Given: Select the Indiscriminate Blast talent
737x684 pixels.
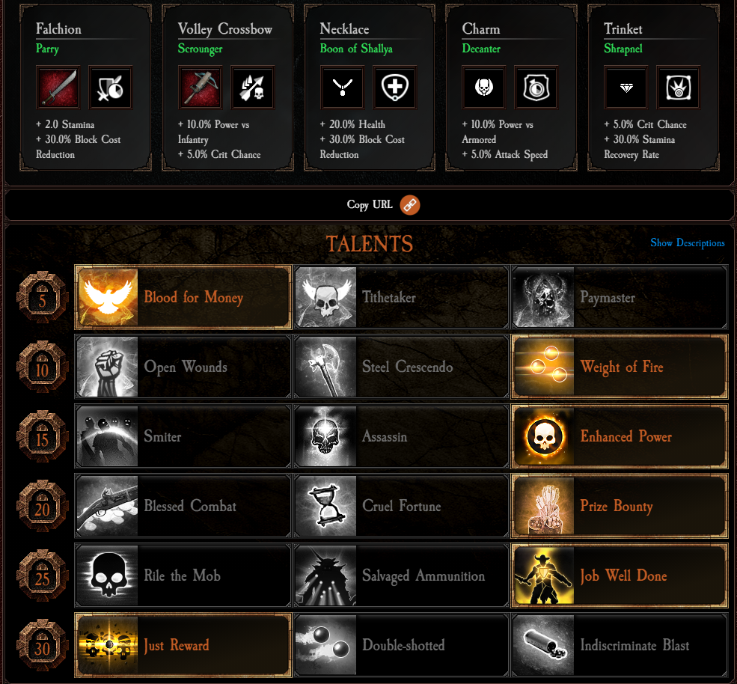Looking at the screenshot, I should tap(620, 645).
